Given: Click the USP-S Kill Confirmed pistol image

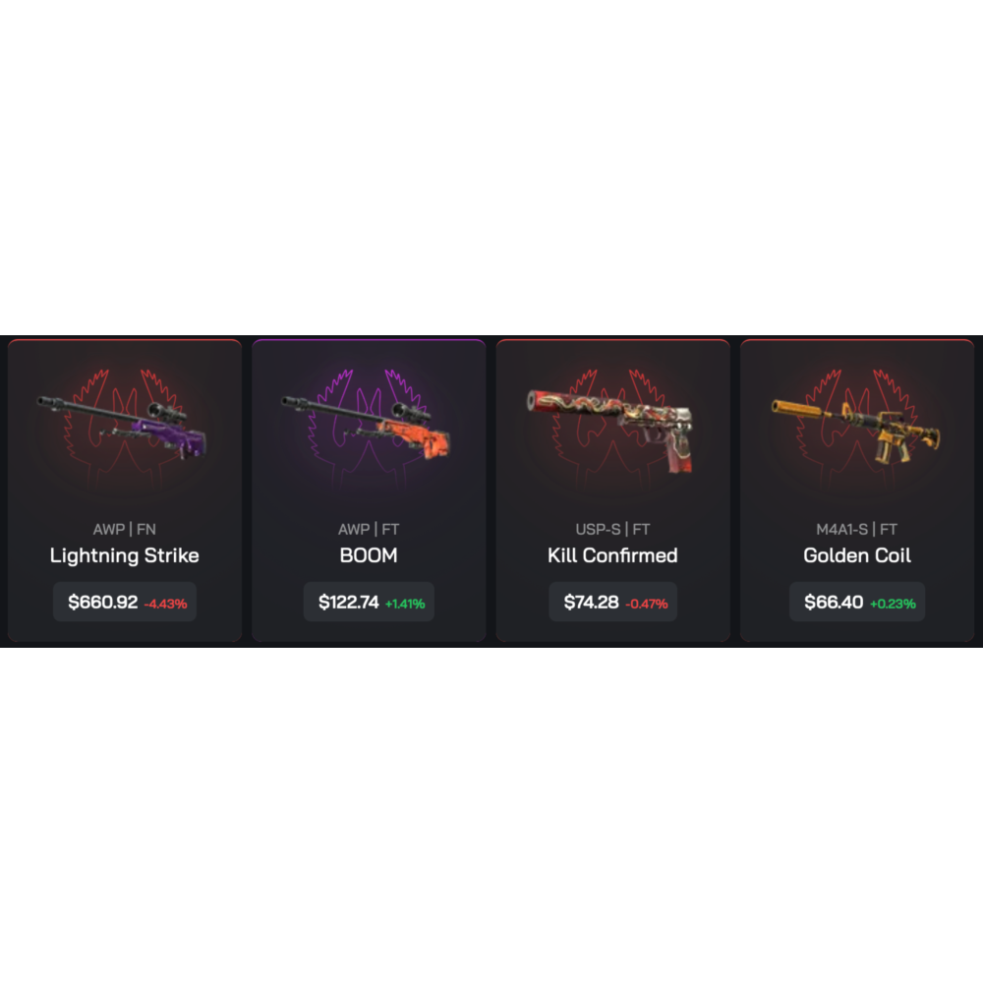Looking at the screenshot, I should pyautogui.click(x=610, y=431).
